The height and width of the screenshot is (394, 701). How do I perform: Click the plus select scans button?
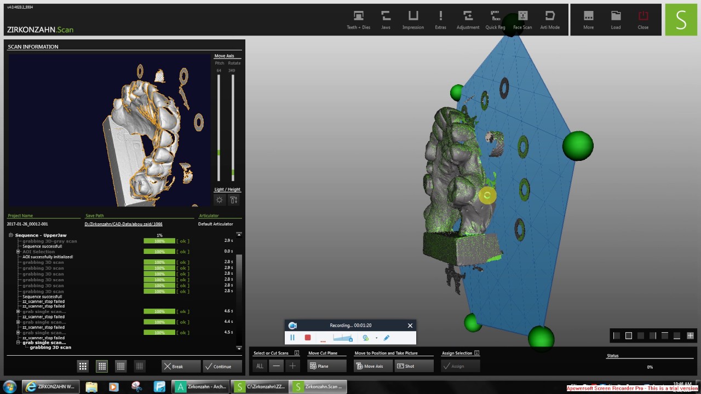(293, 366)
